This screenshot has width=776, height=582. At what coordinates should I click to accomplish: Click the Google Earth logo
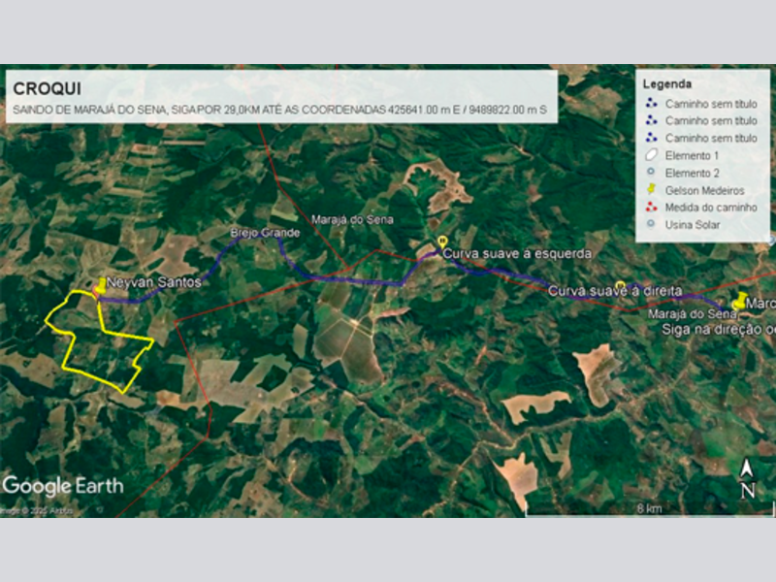click(63, 486)
